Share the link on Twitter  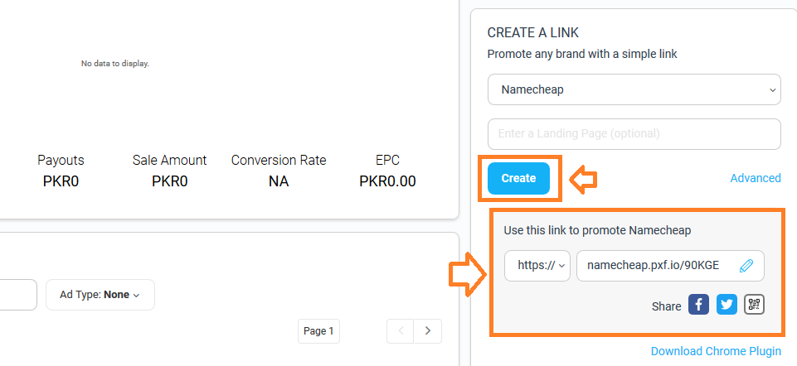(727, 305)
